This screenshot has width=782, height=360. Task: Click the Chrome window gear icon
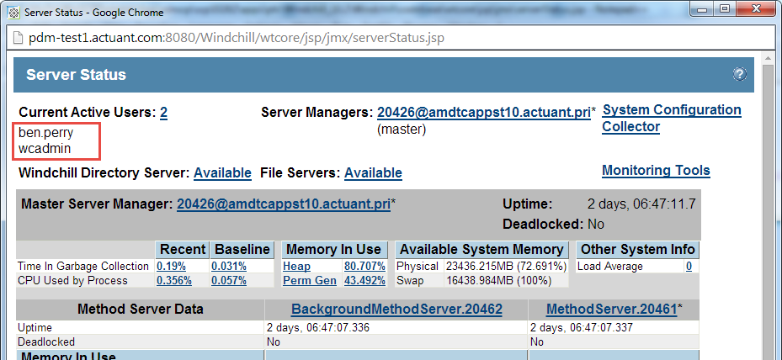(x=14, y=12)
